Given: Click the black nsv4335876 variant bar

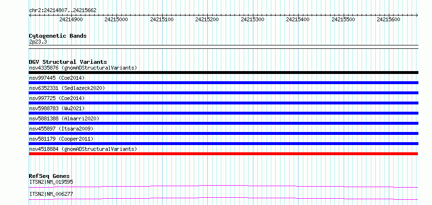Looking at the screenshot, I should coord(223,73).
